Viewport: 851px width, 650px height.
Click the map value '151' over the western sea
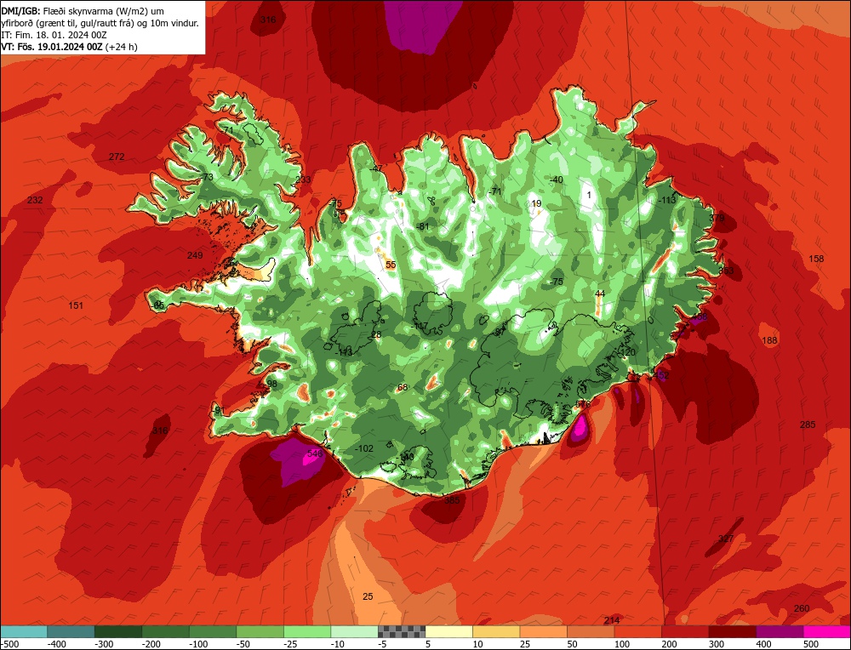pos(76,306)
